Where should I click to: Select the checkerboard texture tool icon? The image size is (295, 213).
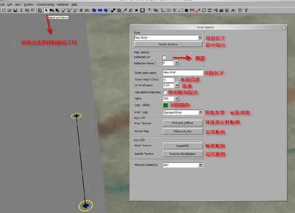click(119, 11)
